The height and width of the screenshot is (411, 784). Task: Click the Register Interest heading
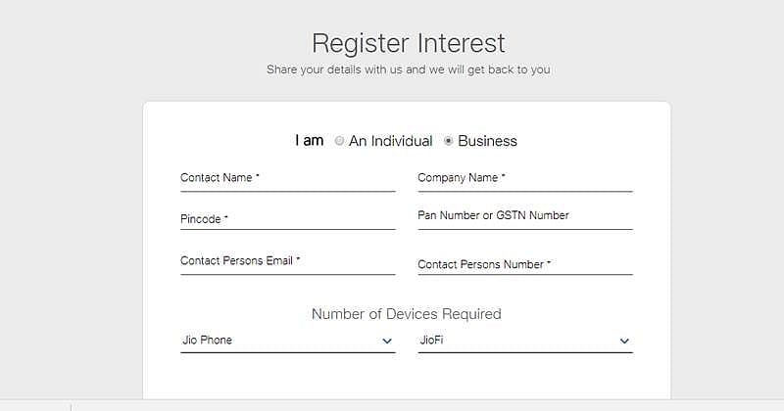point(408,43)
